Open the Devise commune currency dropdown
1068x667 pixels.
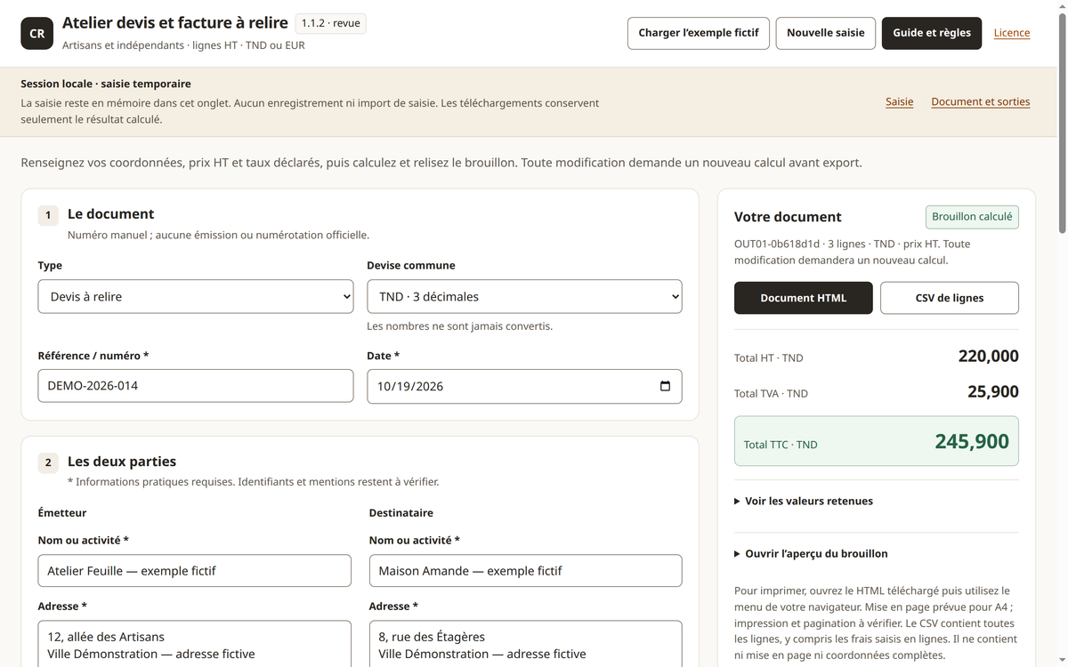coord(524,297)
